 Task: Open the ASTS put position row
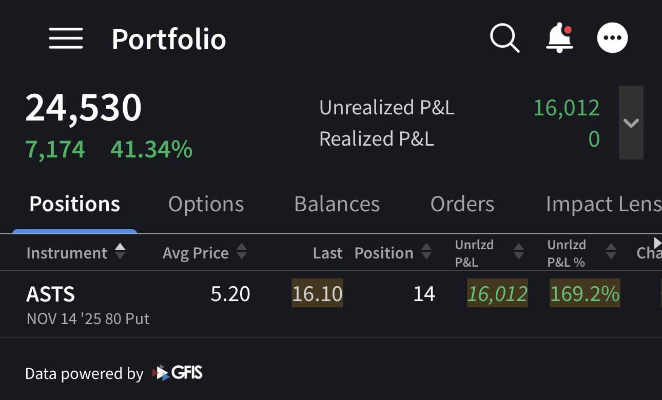tap(87, 304)
